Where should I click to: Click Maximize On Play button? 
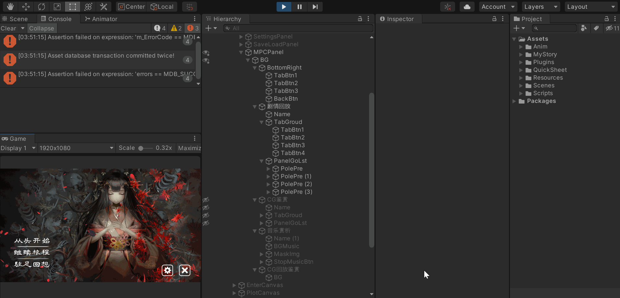(189, 148)
